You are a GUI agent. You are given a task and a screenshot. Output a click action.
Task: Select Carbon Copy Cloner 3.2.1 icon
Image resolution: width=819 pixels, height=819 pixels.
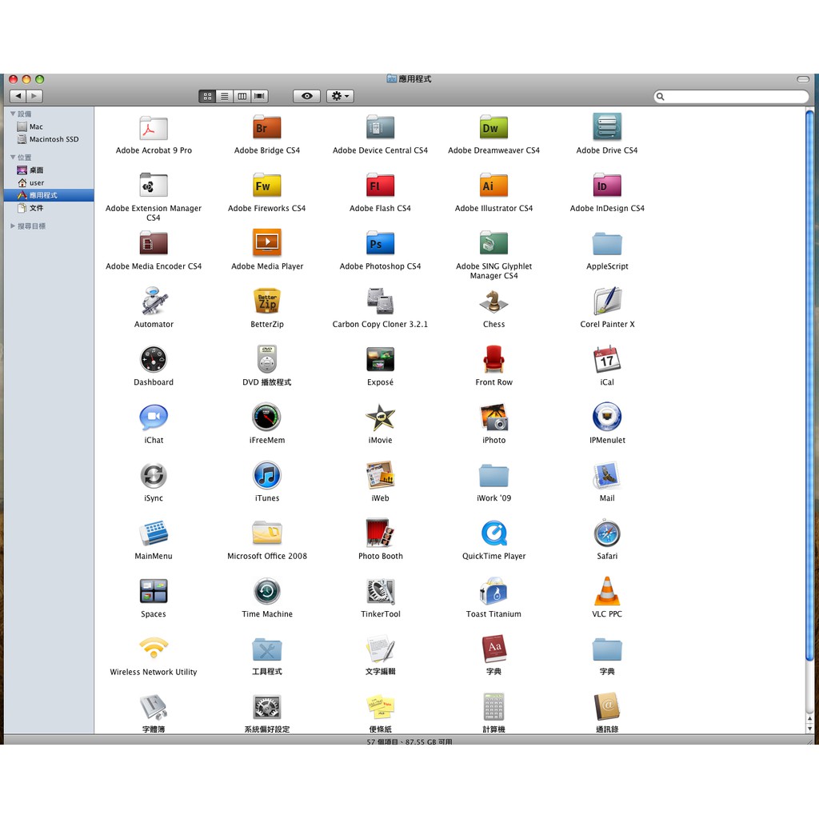point(380,301)
